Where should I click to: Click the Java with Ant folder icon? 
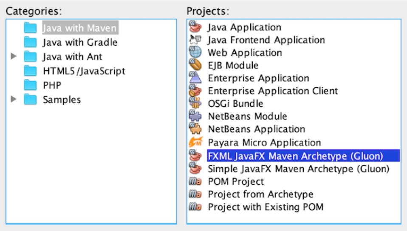point(30,56)
